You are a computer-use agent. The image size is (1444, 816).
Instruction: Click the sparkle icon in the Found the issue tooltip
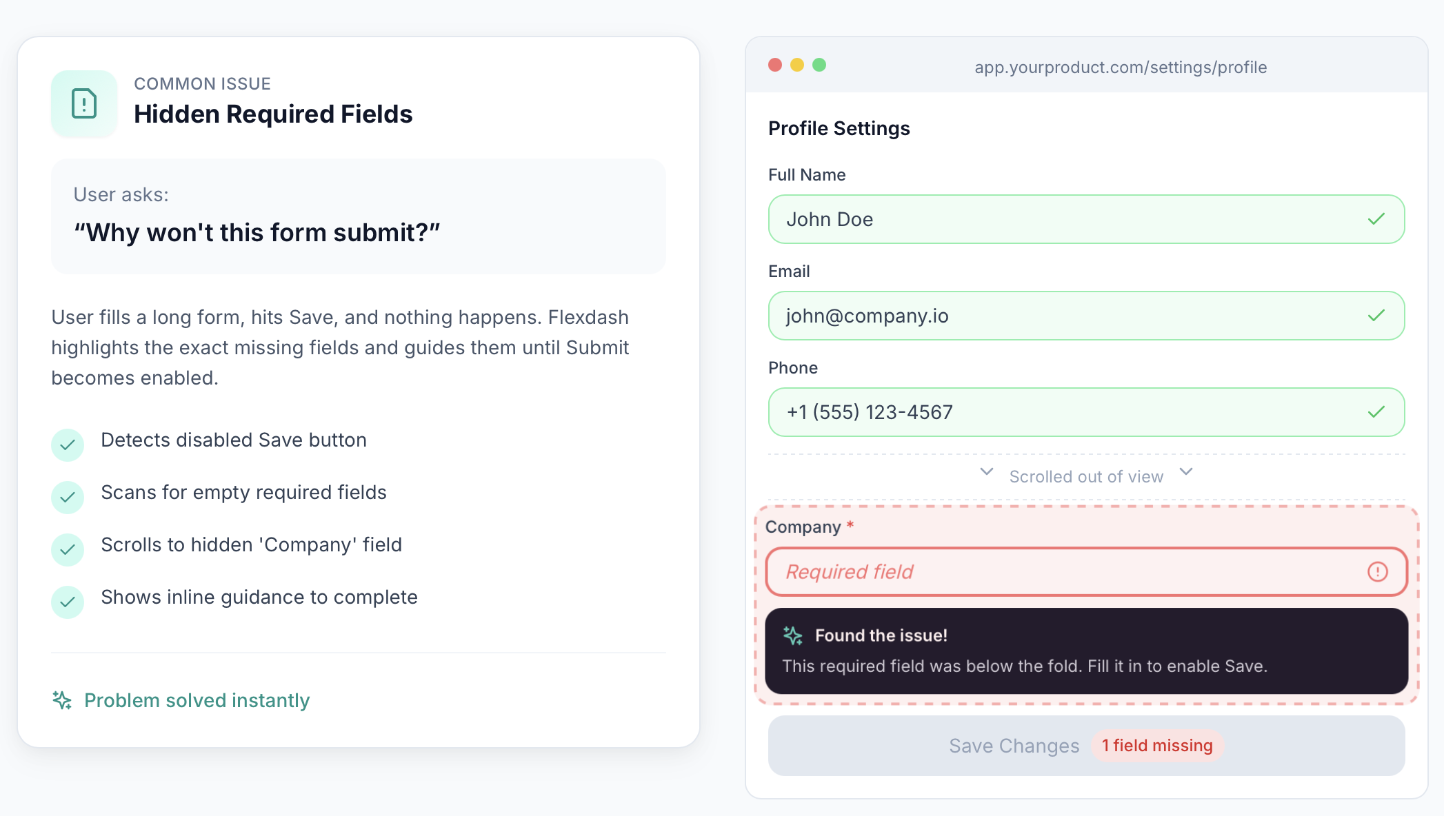point(793,634)
